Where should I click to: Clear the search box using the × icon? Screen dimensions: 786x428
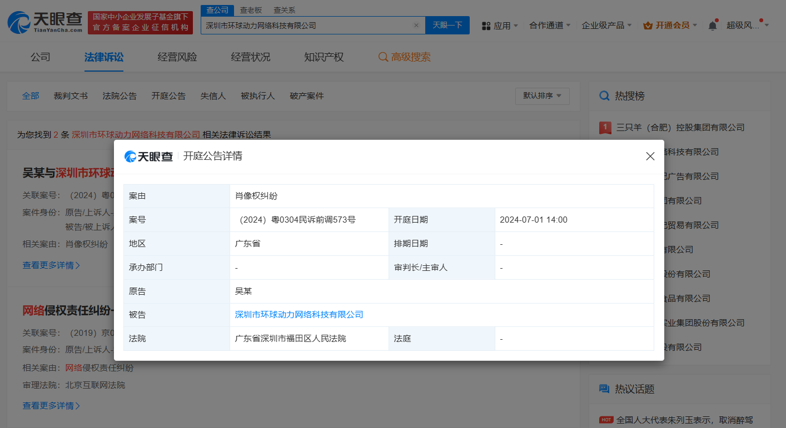pos(416,25)
